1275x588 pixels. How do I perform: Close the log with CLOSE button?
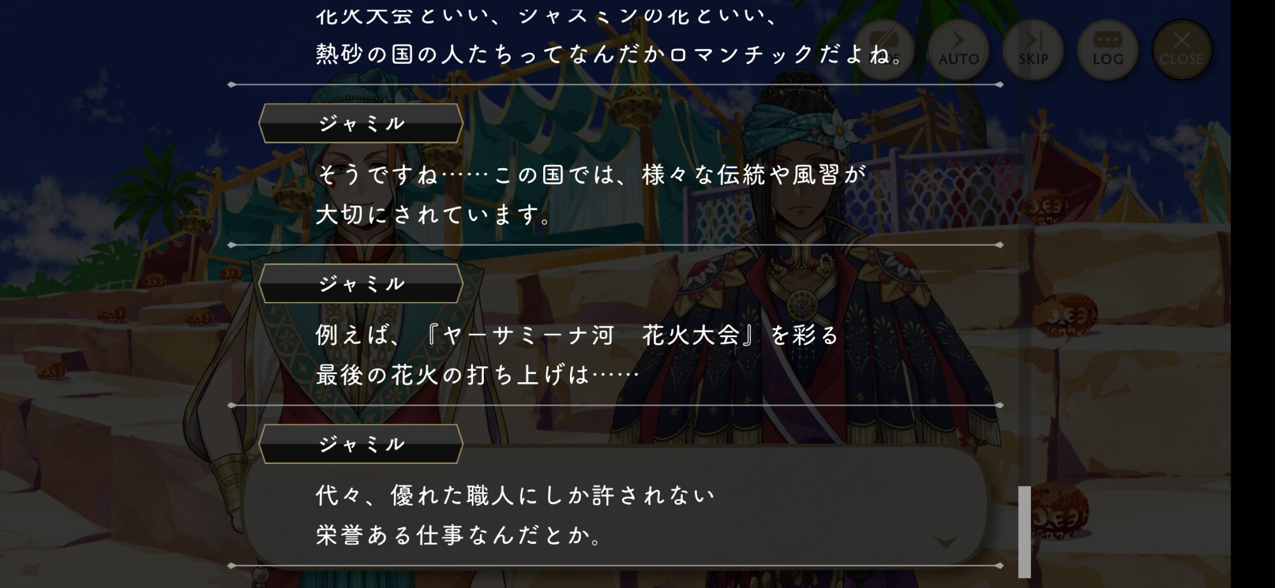tap(1181, 50)
